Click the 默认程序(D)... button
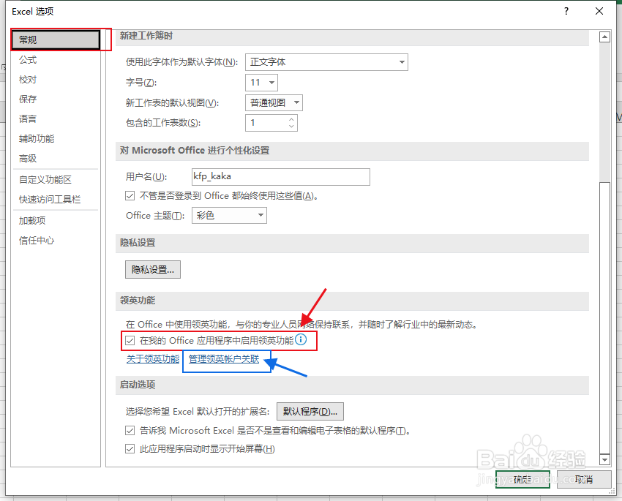Screen dimensions: 622x501 [x=310, y=412]
